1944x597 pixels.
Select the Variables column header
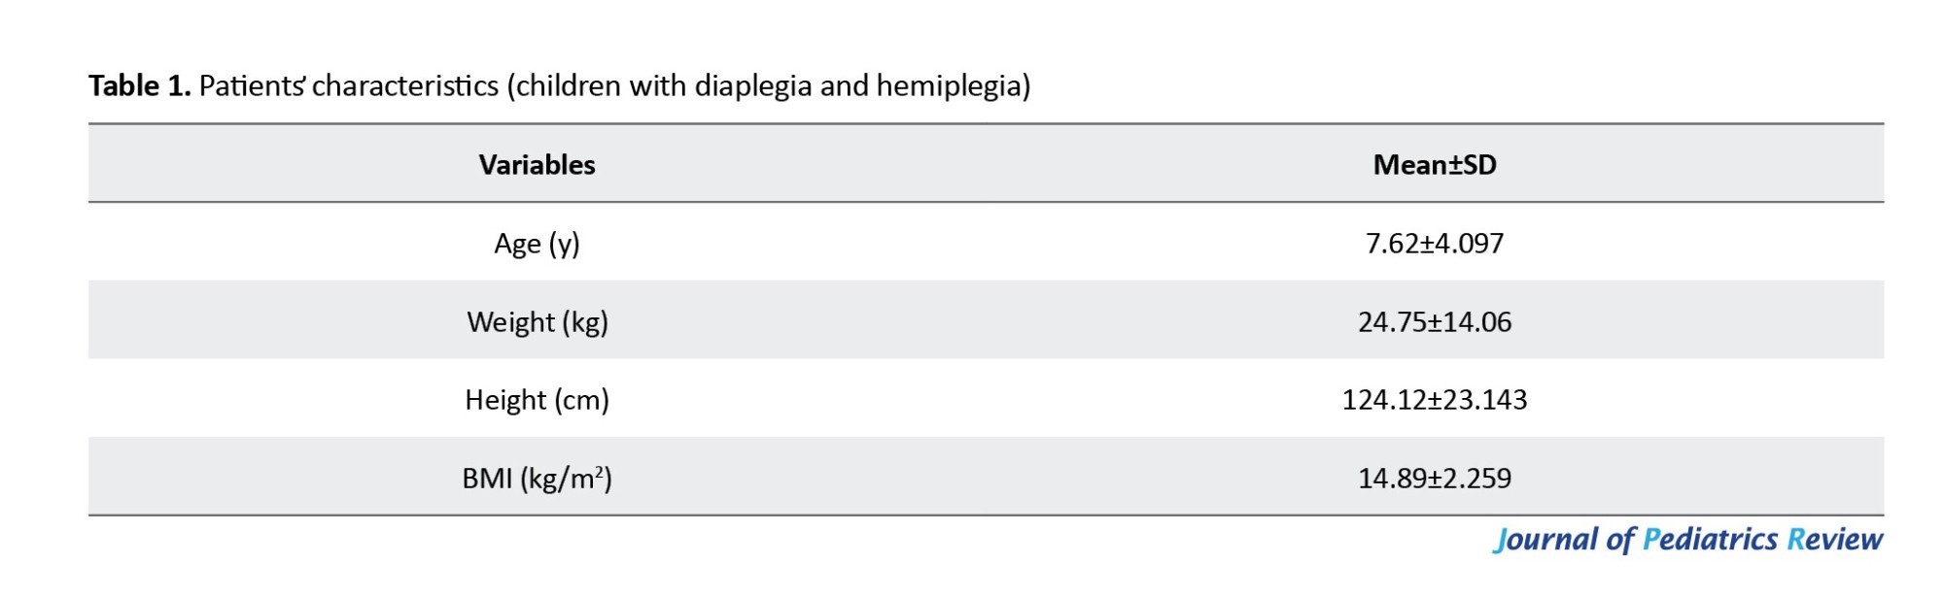(537, 165)
